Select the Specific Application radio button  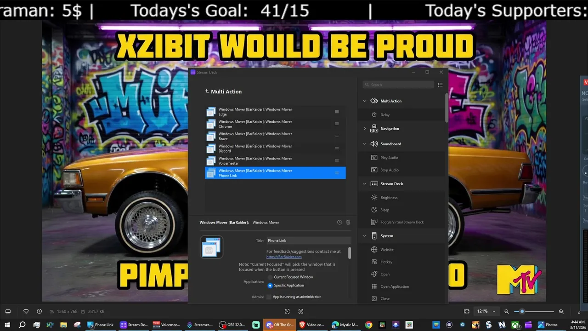click(x=270, y=285)
